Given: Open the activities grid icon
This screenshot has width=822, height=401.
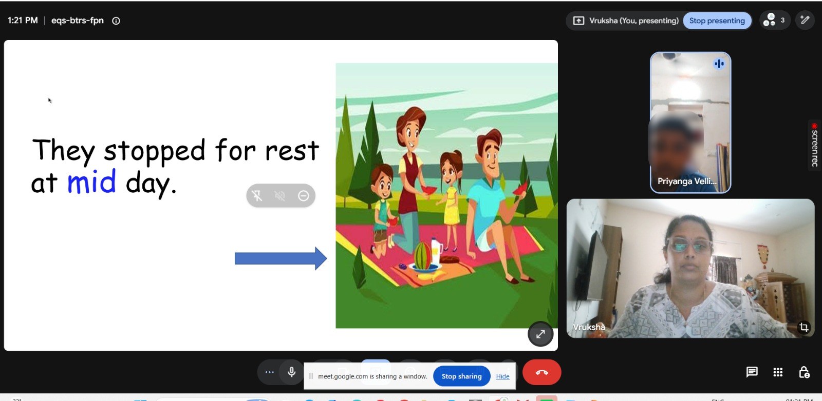Looking at the screenshot, I should [x=778, y=372].
